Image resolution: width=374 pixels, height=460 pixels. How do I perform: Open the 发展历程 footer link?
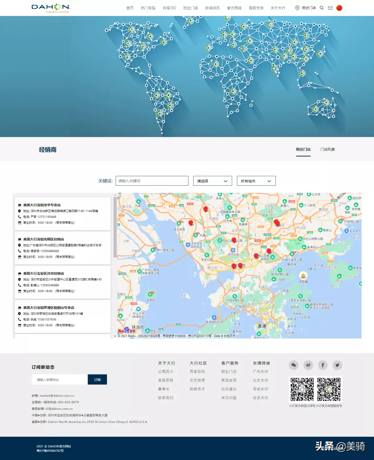(x=166, y=380)
